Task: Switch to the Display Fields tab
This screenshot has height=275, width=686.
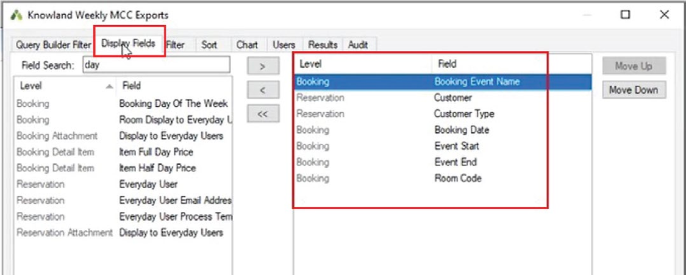Action: (129, 43)
